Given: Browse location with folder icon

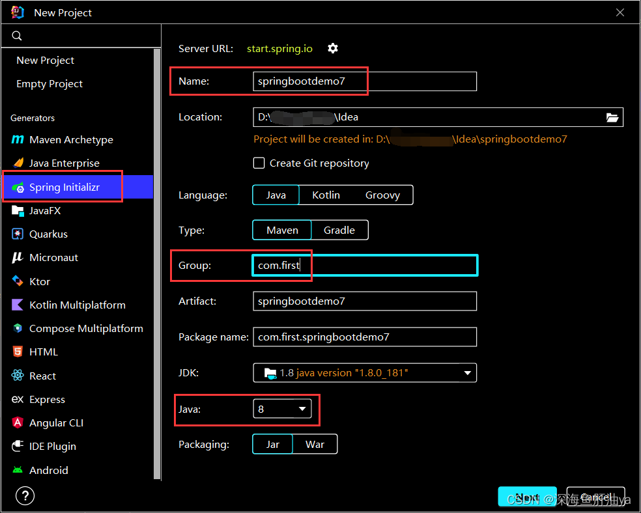Looking at the screenshot, I should [612, 118].
